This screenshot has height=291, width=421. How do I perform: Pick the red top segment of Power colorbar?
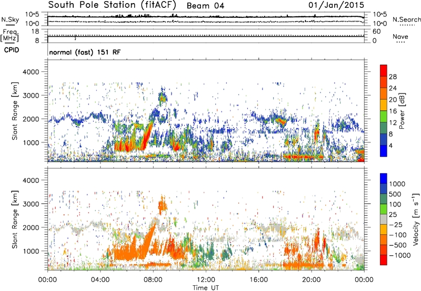click(x=384, y=70)
